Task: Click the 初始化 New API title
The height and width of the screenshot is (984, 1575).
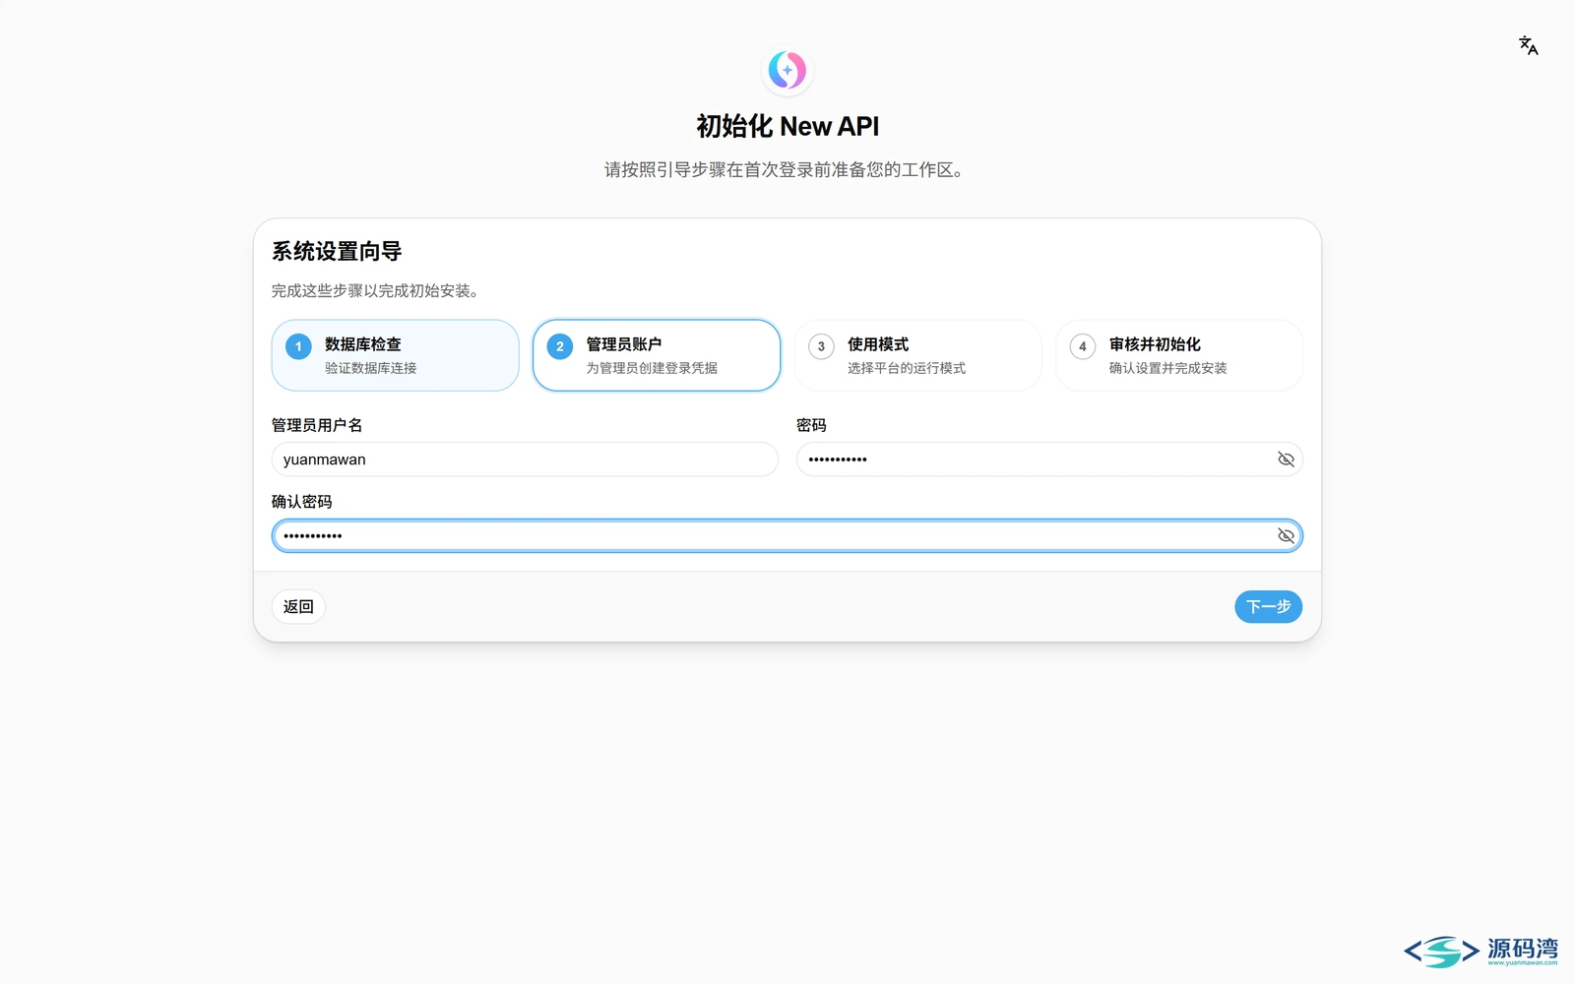Action: (x=787, y=127)
